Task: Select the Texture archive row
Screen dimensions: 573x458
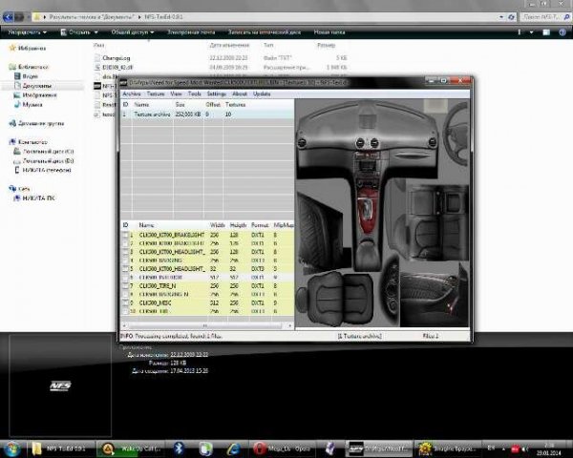Action: click(x=207, y=114)
